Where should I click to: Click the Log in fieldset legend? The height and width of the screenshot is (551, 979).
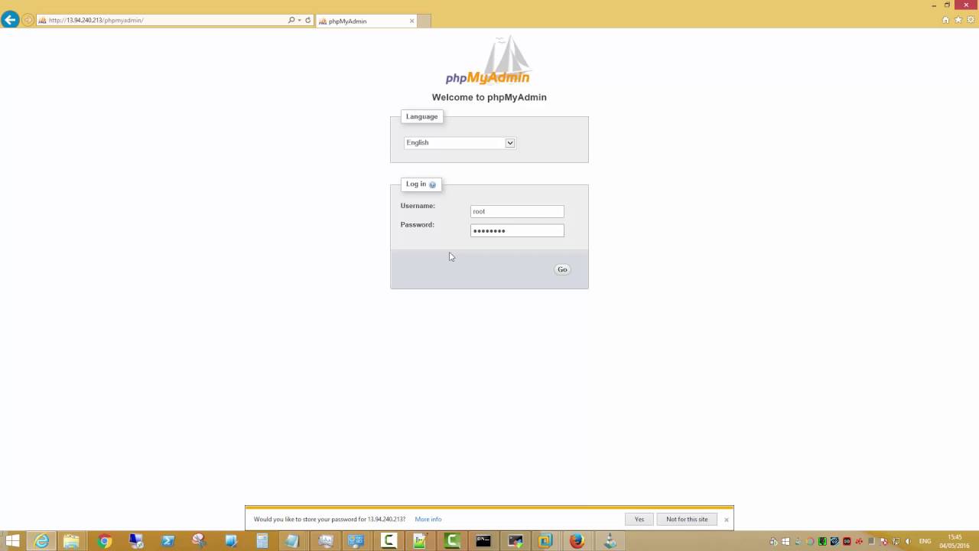point(421,184)
